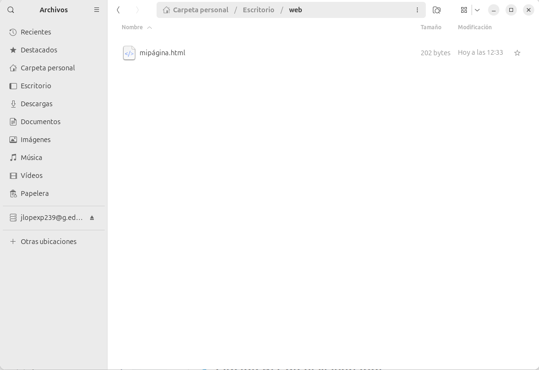Image resolution: width=539 pixels, height=370 pixels.
Task: Sort by Modificación column header
Action: (474, 27)
